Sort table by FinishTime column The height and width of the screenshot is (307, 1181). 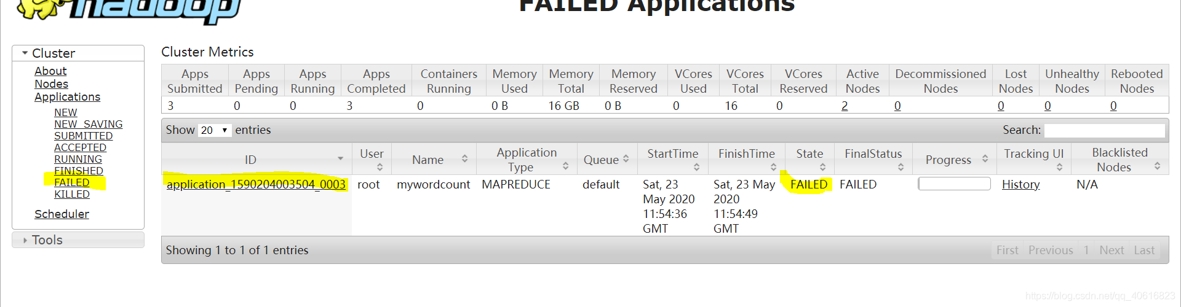click(x=747, y=160)
